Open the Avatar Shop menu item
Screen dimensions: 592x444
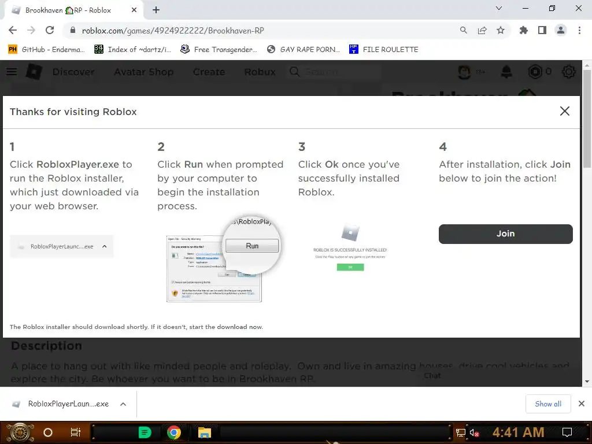(x=144, y=72)
